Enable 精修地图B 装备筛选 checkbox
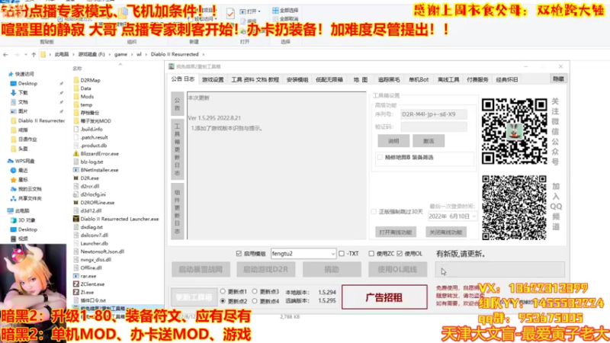The image size is (610, 343). coord(380,157)
